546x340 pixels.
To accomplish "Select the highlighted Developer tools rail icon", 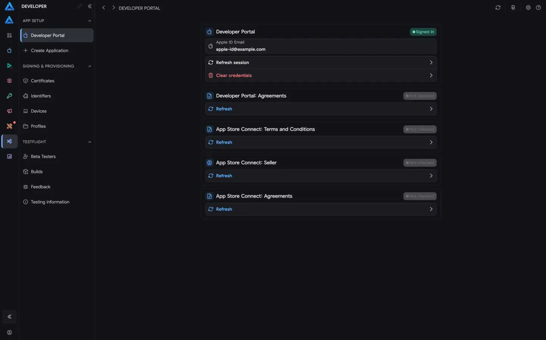I will 9,141.
